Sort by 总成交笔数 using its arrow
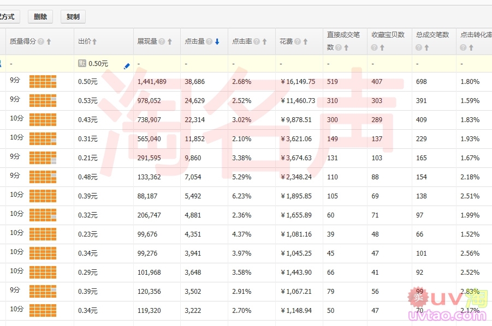The height and width of the screenshot is (326, 492). coord(426,47)
